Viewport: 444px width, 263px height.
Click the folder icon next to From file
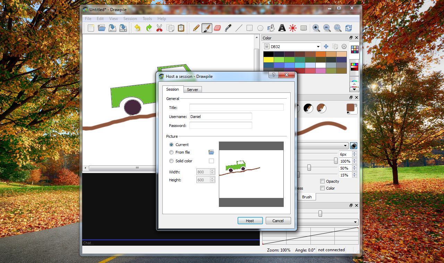tap(211, 152)
